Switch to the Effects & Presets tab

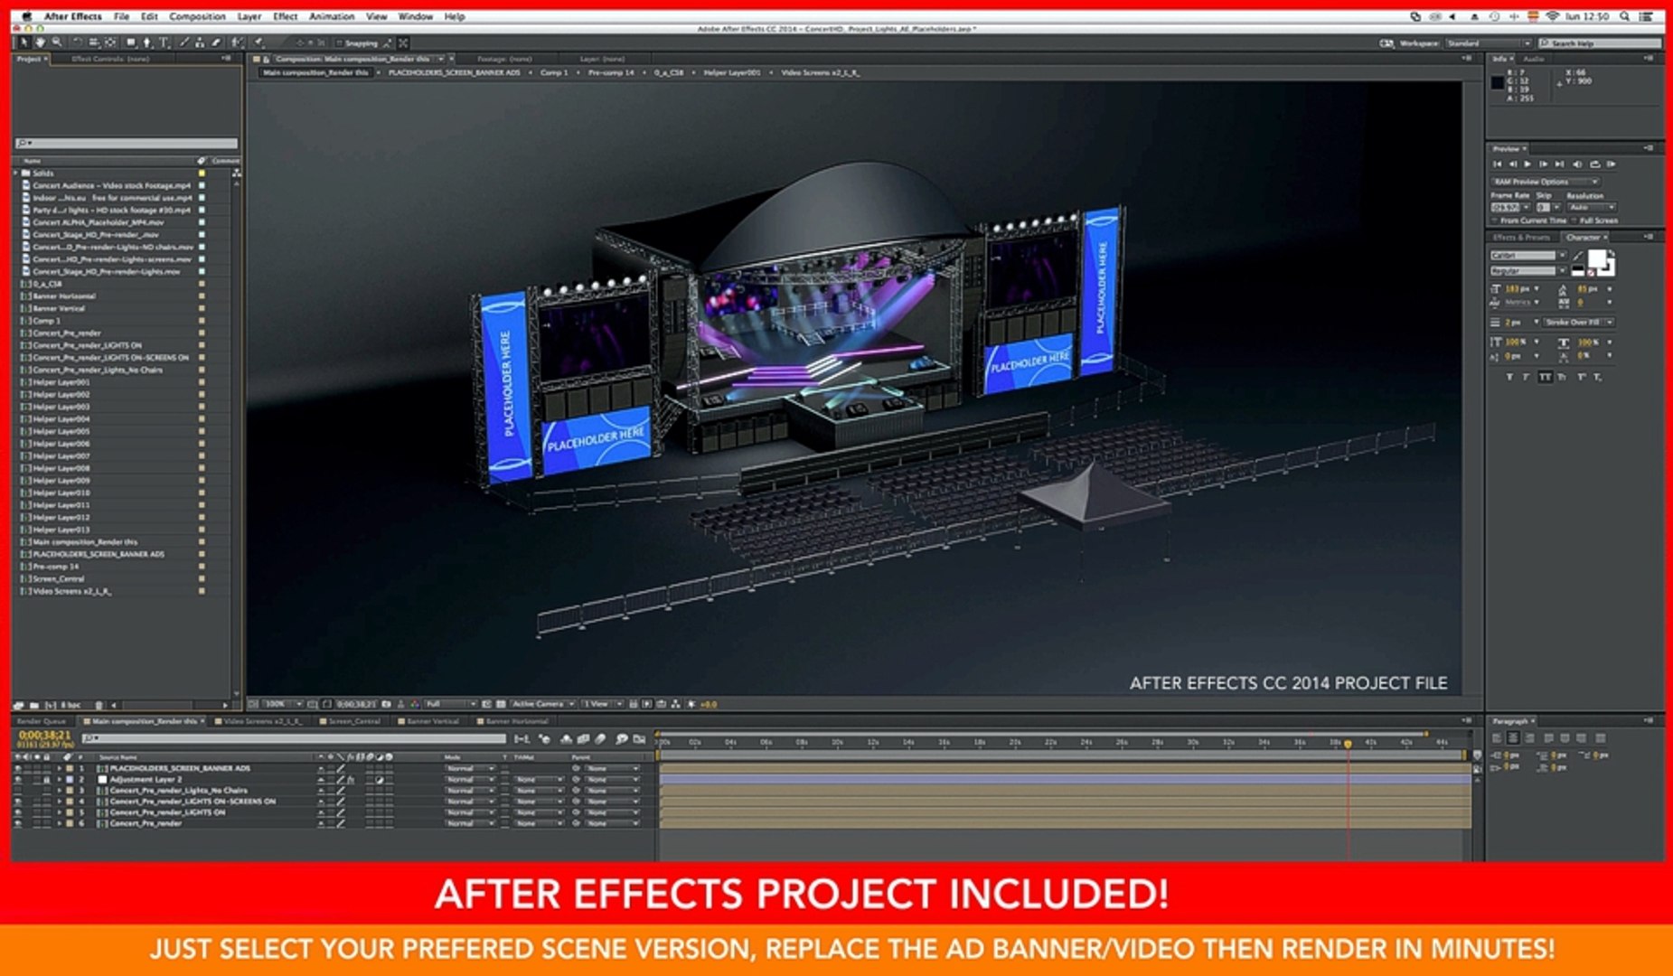point(1521,238)
